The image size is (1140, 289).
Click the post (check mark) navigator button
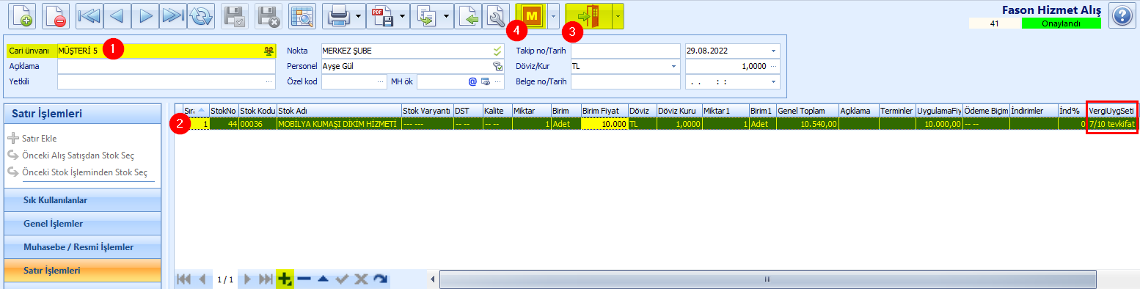tap(342, 279)
